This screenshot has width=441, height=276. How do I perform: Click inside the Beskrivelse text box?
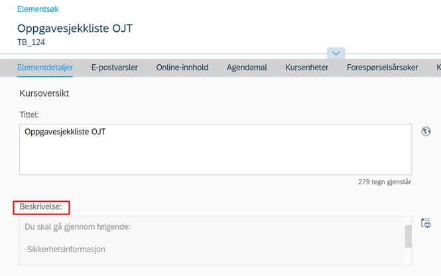[x=212, y=241]
